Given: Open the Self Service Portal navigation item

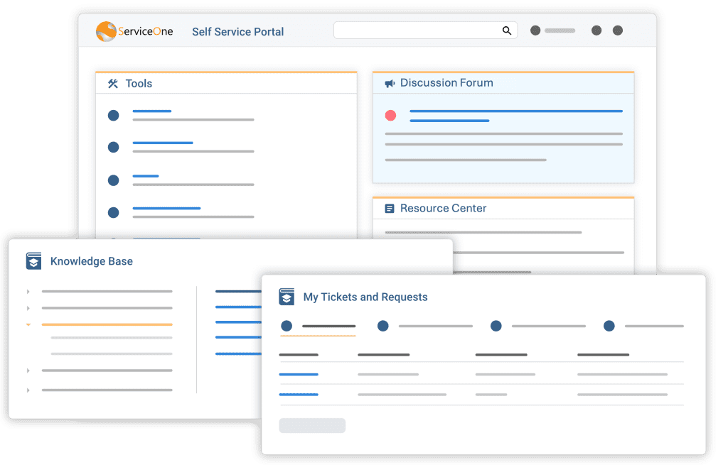Looking at the screenshot, I should (x=237, y=31).
